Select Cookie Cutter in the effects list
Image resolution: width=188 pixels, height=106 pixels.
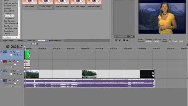pos(9,31)
